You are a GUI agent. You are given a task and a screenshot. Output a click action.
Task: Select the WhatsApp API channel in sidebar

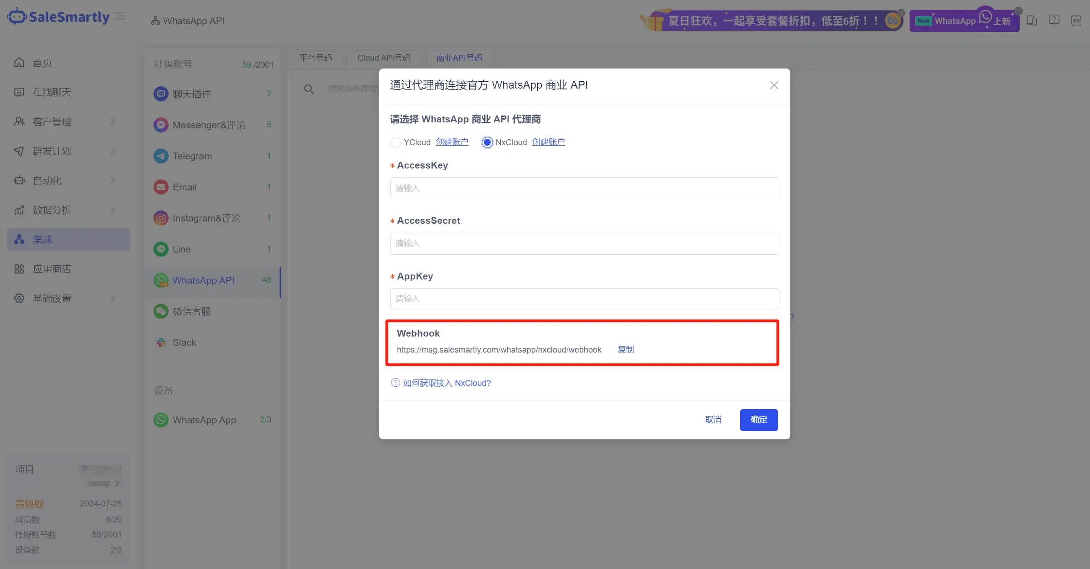tap(203, 280)
